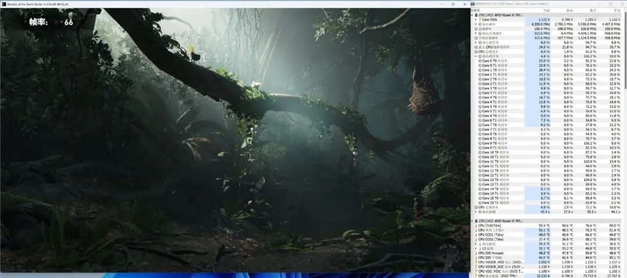Collapse the first CPU [#0] AMD Ryzen 9 group
The height and width of the screenshot is (278, 627).
[472, 15]
